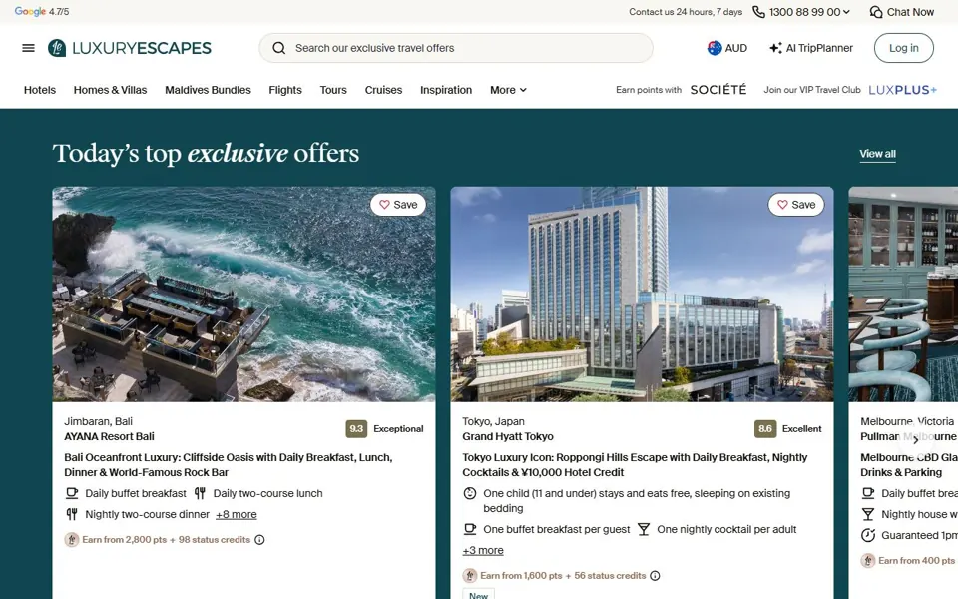This screenshot has height=599, width=958.
Task: Click coffee cup icon for Daily buffet breakfast
Action: point(72,493)
